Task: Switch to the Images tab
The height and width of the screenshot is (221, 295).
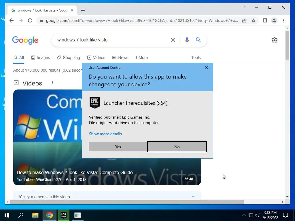Action: [40, 58]
